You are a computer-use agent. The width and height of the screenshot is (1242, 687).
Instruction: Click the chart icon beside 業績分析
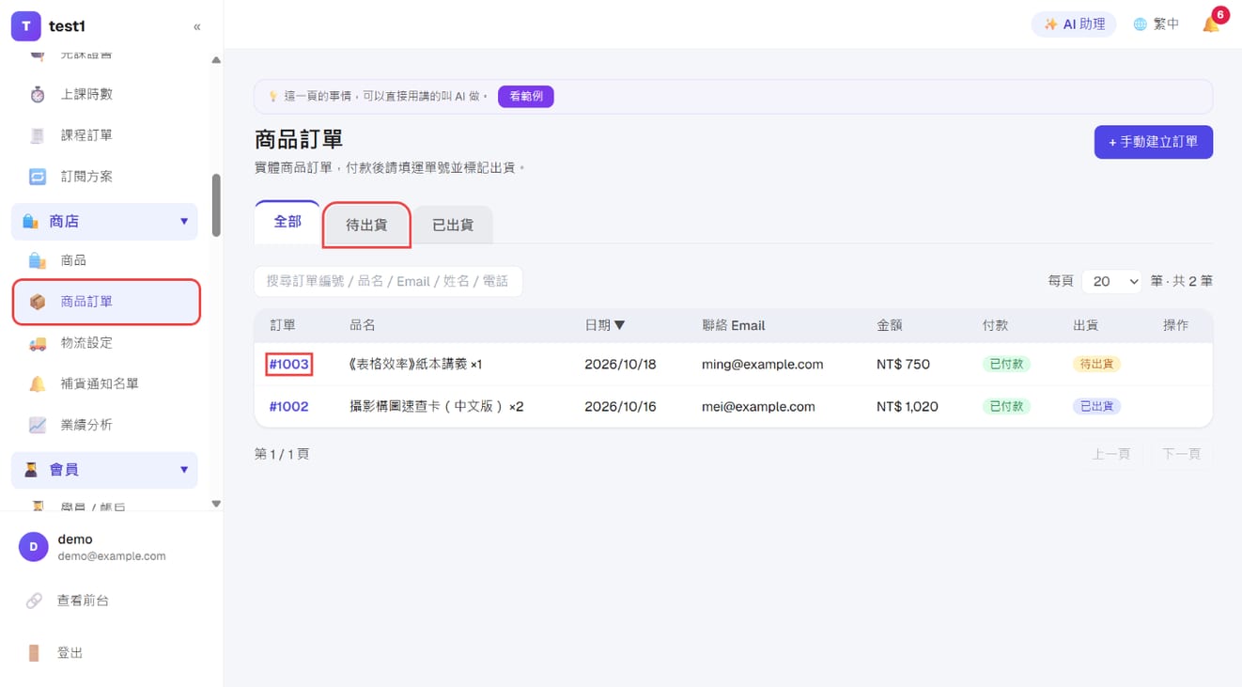tap(38, 425)
